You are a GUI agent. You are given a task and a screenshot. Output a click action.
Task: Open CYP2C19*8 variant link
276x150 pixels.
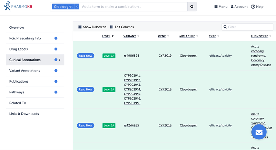132,103
